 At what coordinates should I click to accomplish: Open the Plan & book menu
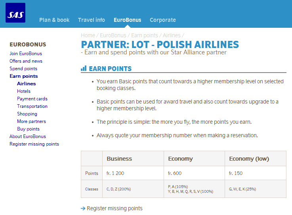coord(54,20)
